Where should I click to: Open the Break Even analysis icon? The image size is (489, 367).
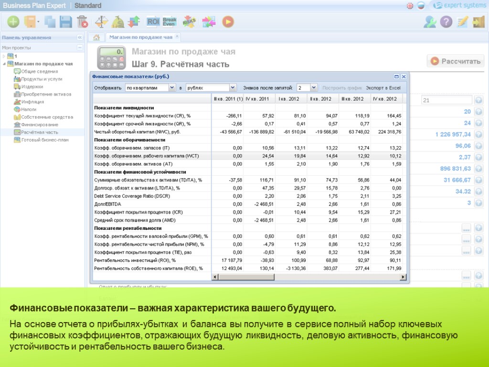click(x=170, y=22)
